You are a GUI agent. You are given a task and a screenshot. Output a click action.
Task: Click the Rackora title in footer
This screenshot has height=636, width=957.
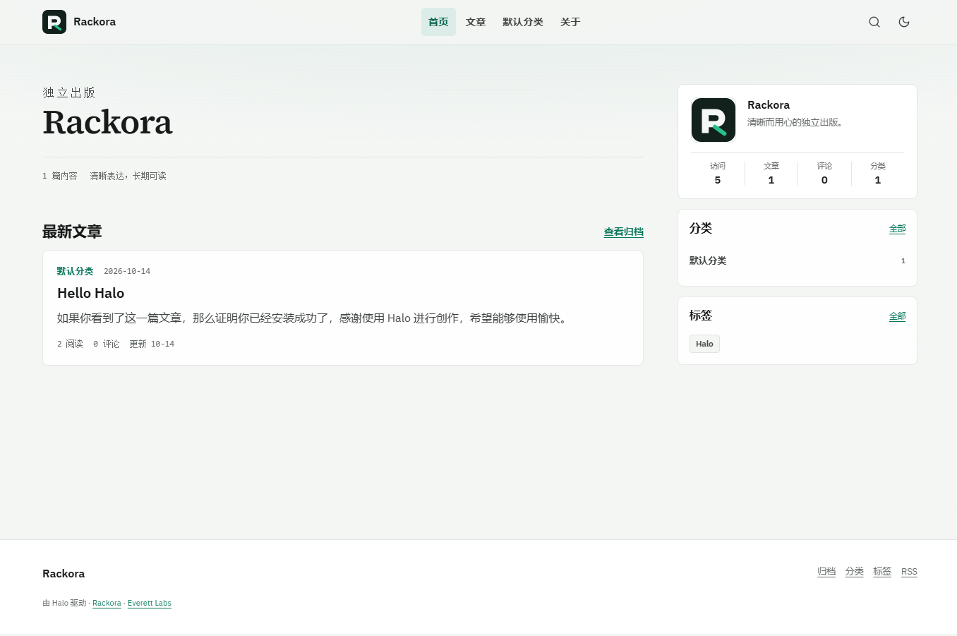pos(64,574)
